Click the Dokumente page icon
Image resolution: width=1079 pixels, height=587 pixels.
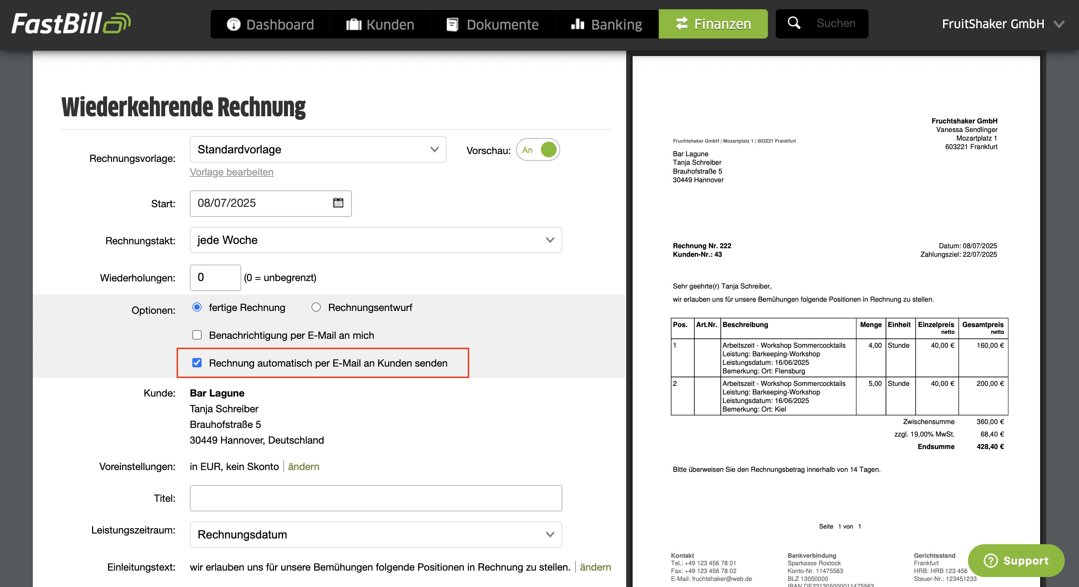[x=452, y=24]
